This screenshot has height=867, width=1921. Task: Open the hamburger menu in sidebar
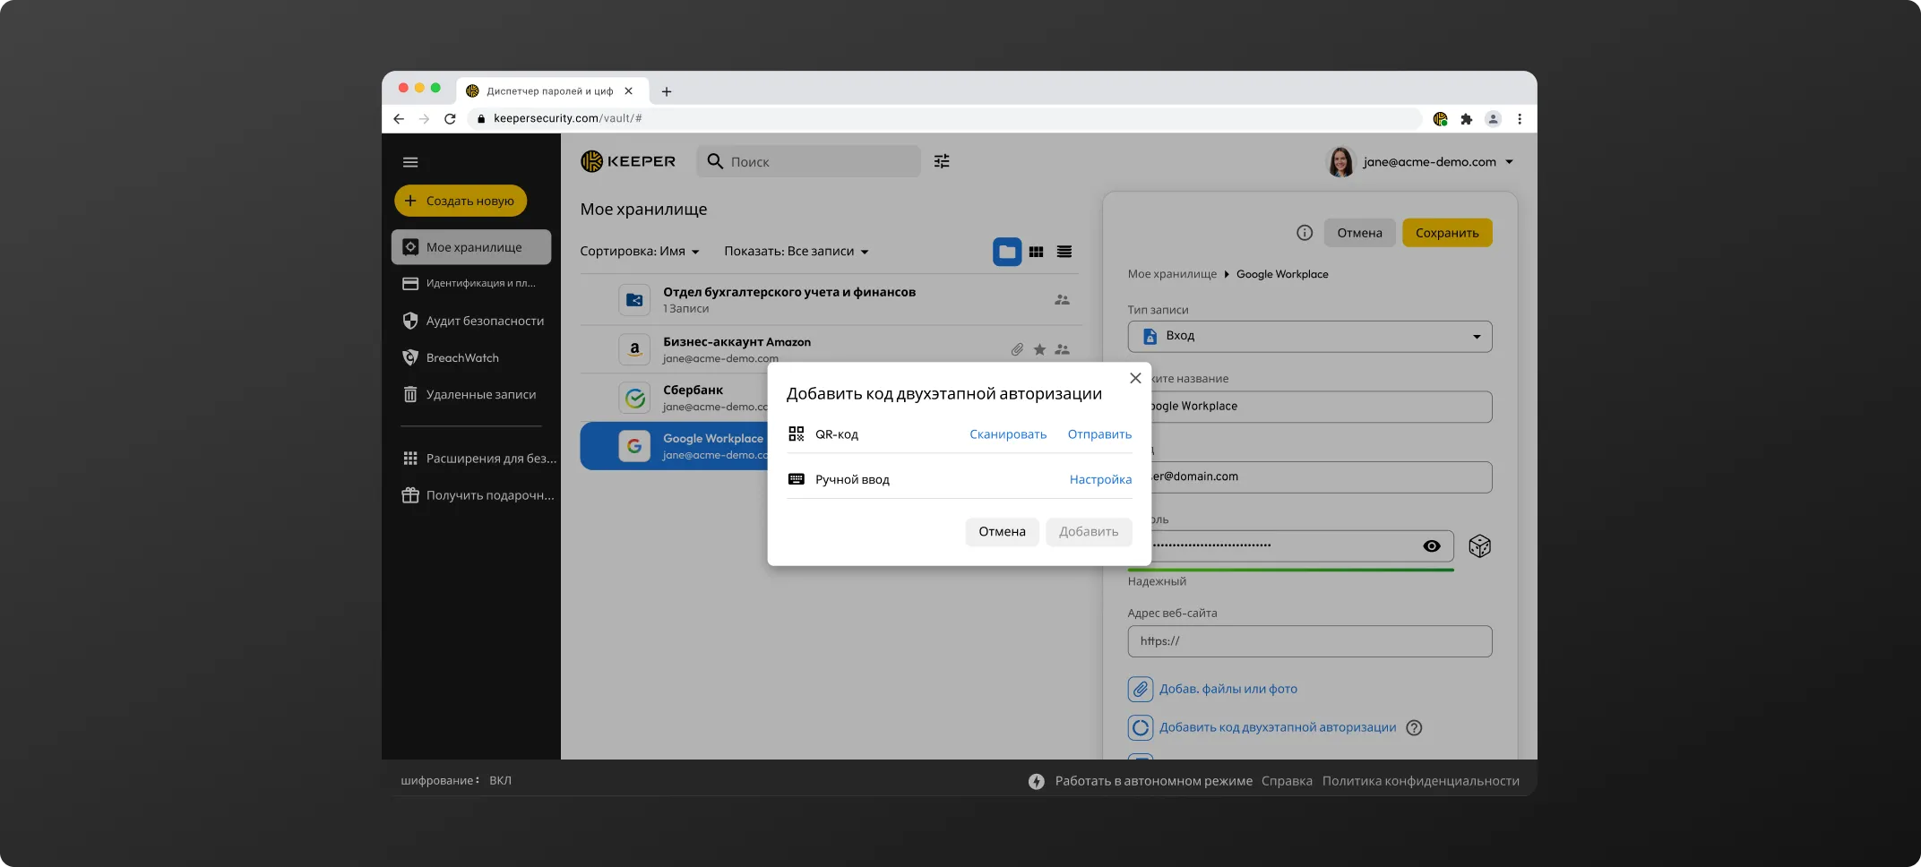410,162
